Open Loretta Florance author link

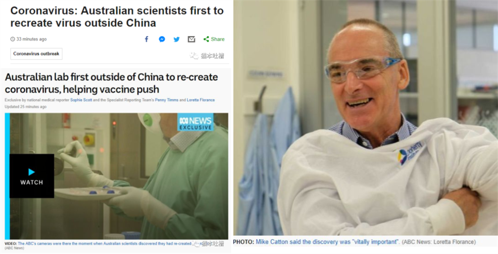(x=201, y=100)
